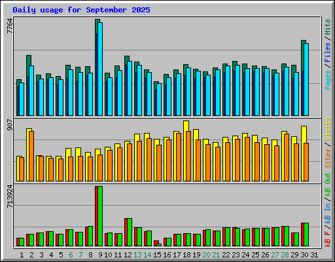This screenshot has height=262, width=335.
Task: Select the cyan hits bar for day 15
Action: click(159, 100)
